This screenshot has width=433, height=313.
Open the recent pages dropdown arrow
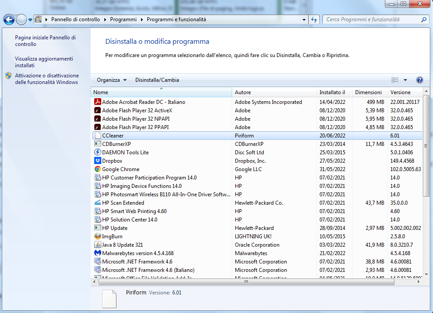[30, 20]
